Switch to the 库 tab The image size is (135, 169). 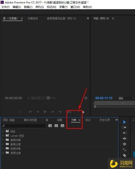click(47, 120)
